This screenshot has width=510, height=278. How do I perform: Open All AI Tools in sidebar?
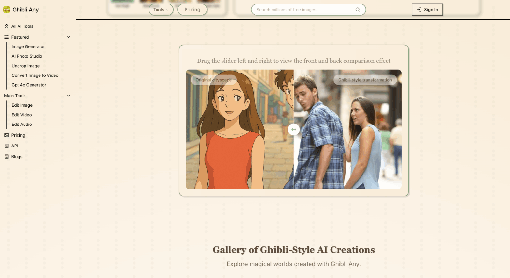pos(22,26)
